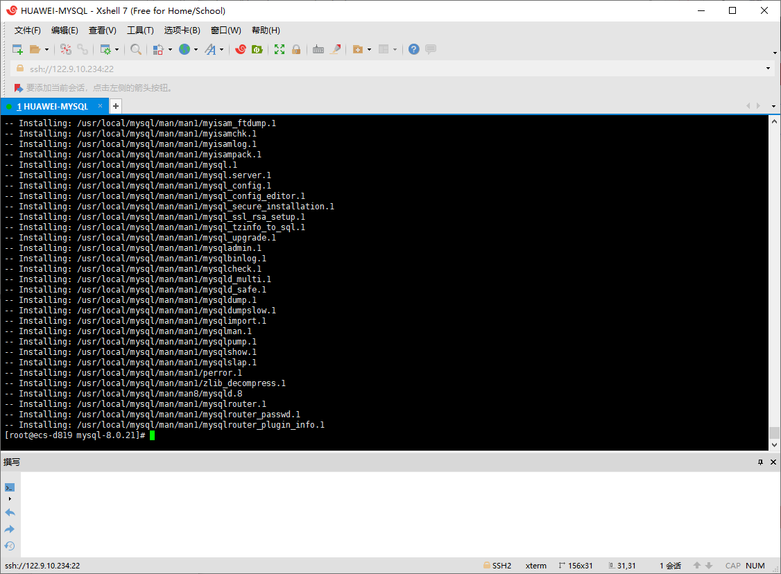Click the bookmark arrow add-session icon
Image resolution: width=781 pixels, height=574 pixels.
tap(19, 88)
